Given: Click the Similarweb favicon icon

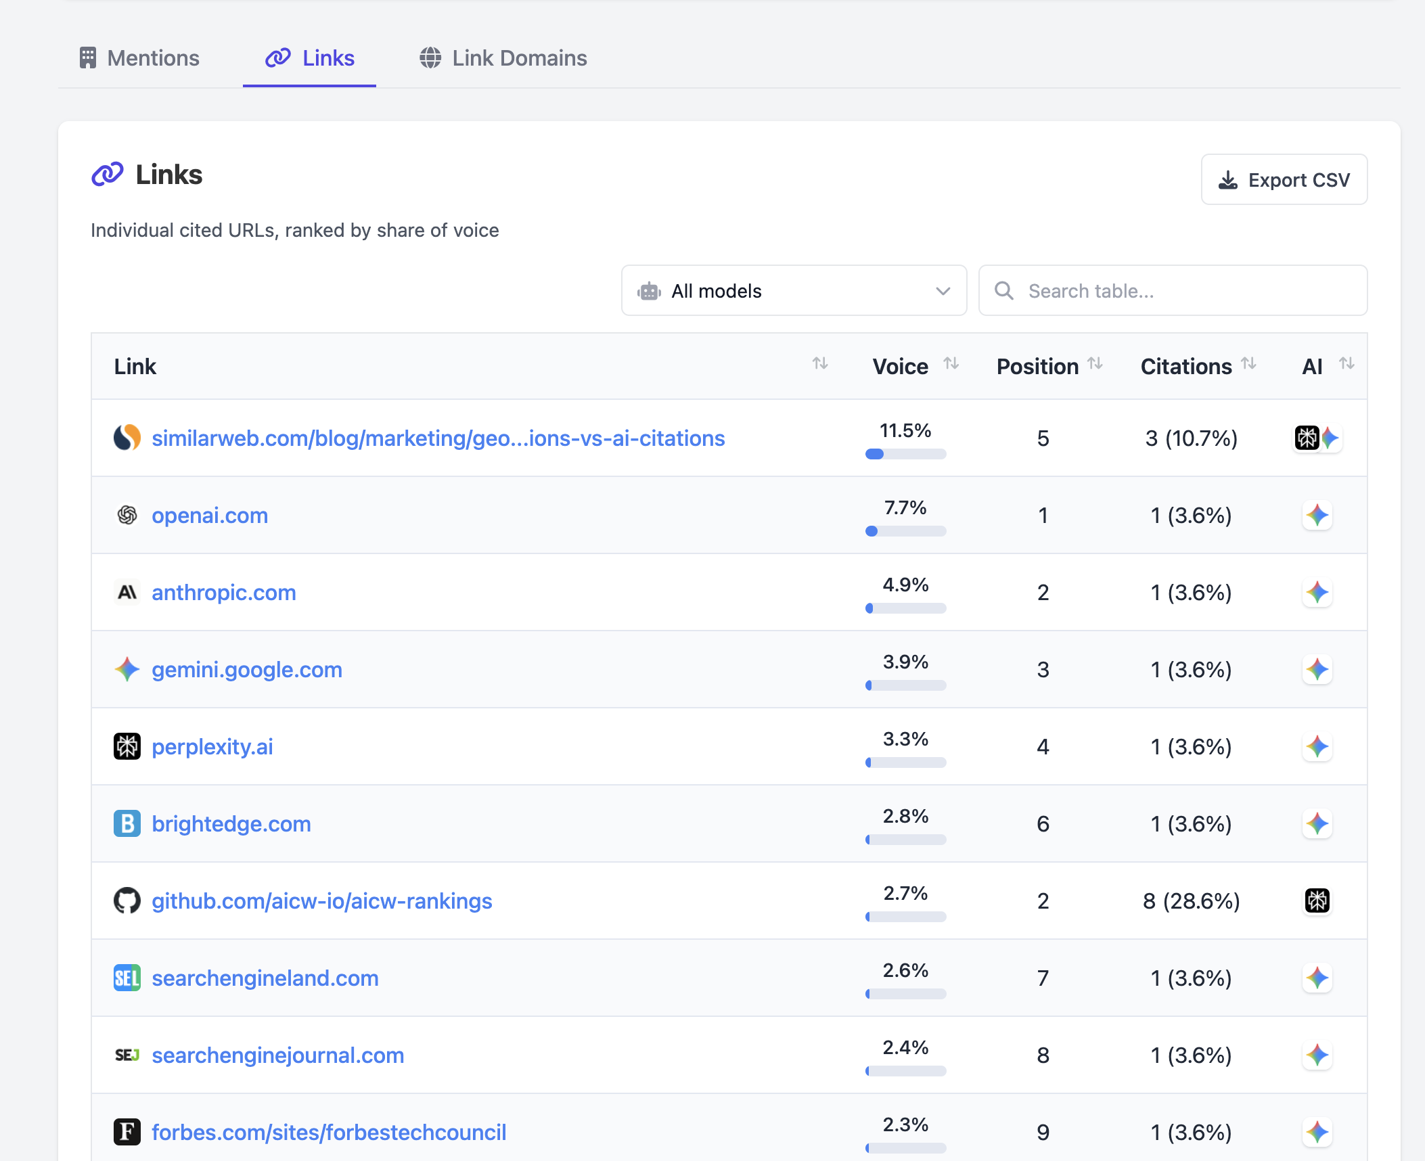Looking at the screenshot, I should click(127, 438).
